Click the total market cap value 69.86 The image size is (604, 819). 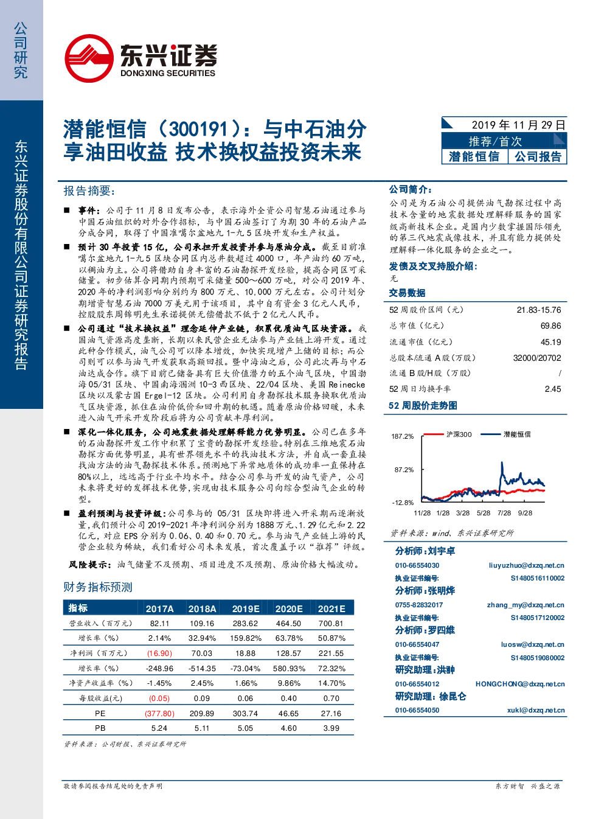click(551, 326)
